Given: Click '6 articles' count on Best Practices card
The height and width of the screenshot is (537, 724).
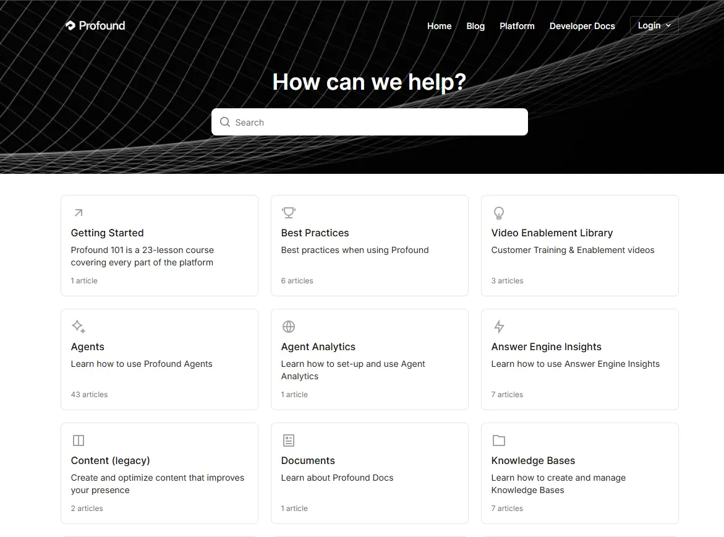Looking at the screenshot, I should click(x=297, y=280).
